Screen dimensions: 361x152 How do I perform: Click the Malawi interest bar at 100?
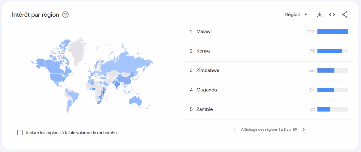[333, 32]
